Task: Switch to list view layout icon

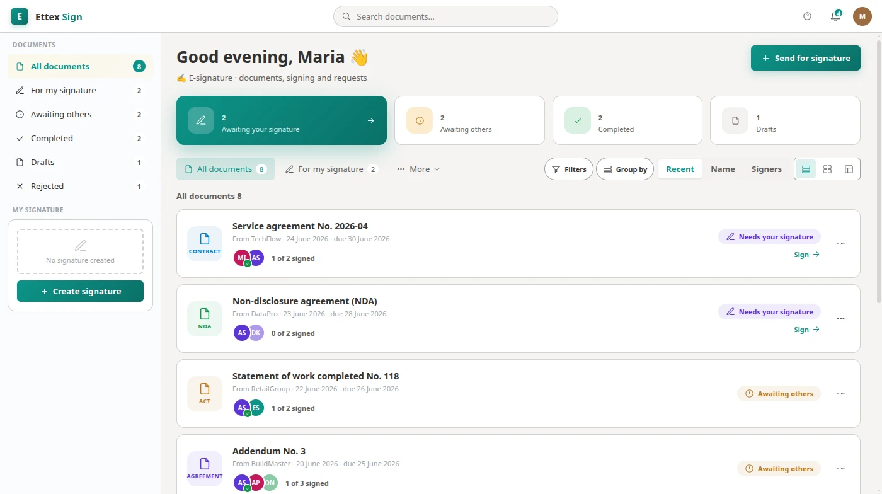Action: (806, 169)
